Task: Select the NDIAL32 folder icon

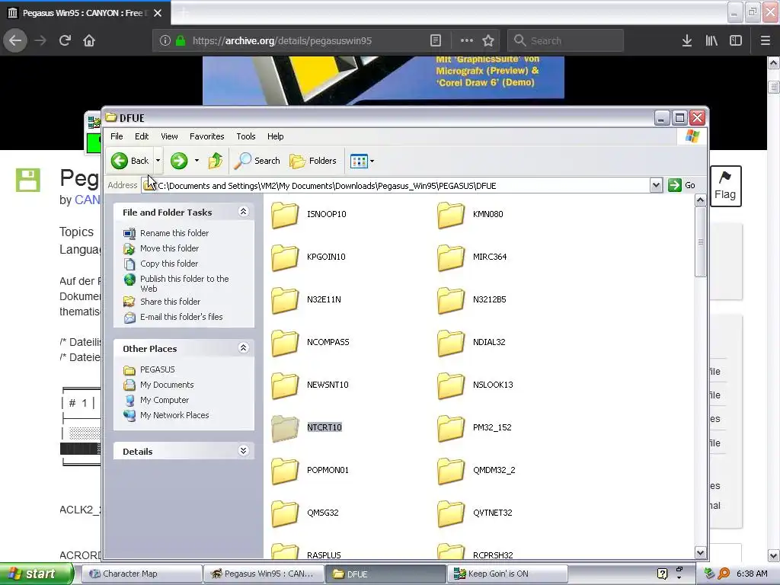Action: pyautogui.click(x=451, y=343)
